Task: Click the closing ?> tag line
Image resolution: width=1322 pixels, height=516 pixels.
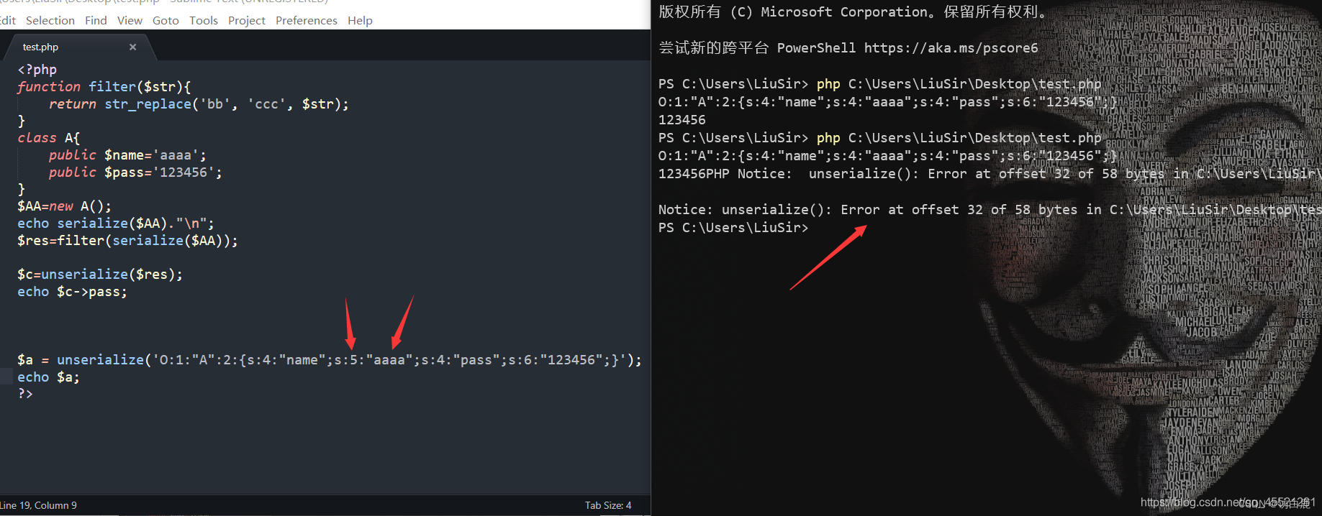Action: [25, 394]
